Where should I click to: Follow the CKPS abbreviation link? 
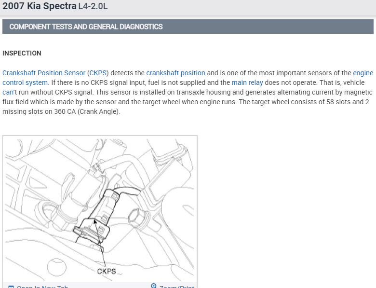tap(98, 73)
